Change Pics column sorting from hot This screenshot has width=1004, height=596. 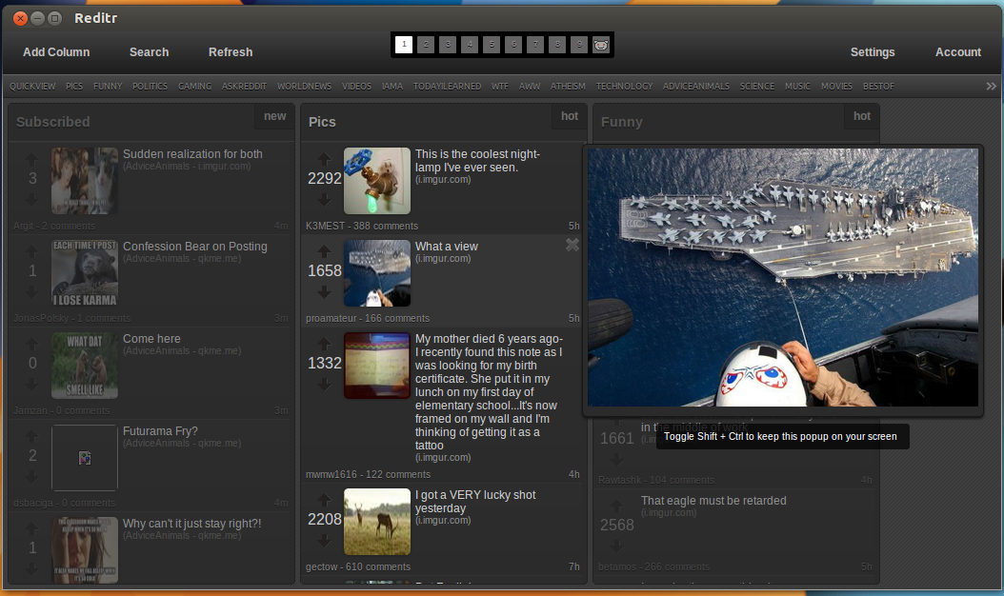[x=569, y=116]
